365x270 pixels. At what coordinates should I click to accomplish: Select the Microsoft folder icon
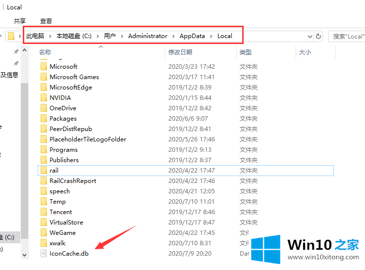(44, 66)
